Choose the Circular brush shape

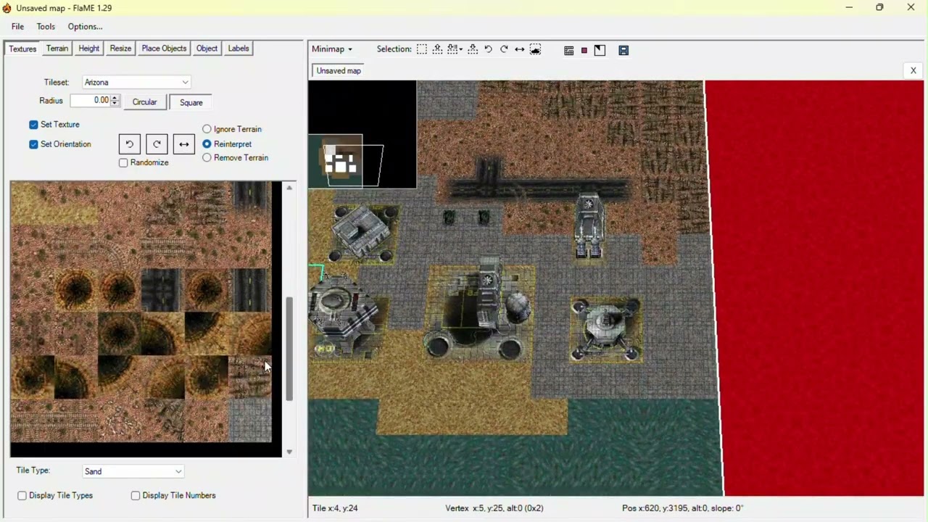[x=144, y=102]
